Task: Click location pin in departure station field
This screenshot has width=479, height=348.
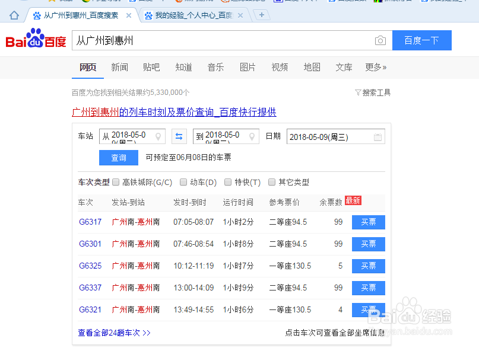Action: 159,136
